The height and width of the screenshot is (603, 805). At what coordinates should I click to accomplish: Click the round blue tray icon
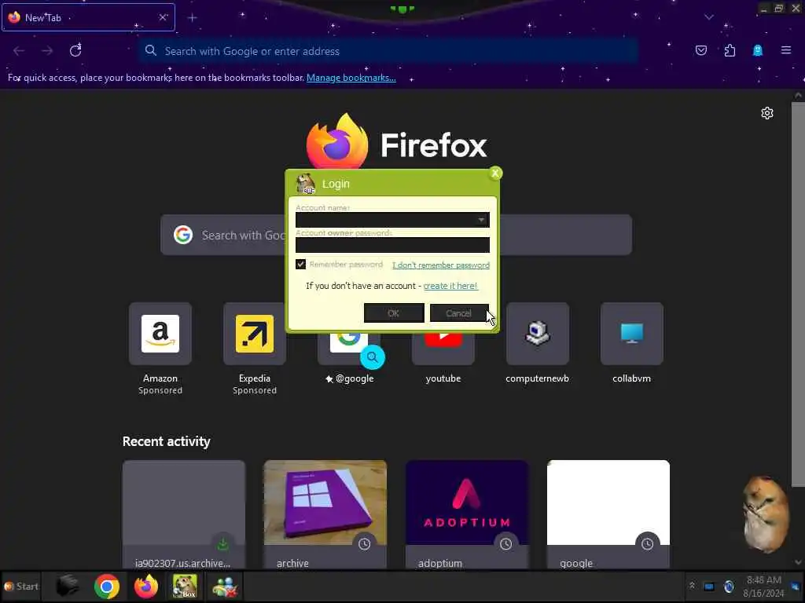[729, 587]
